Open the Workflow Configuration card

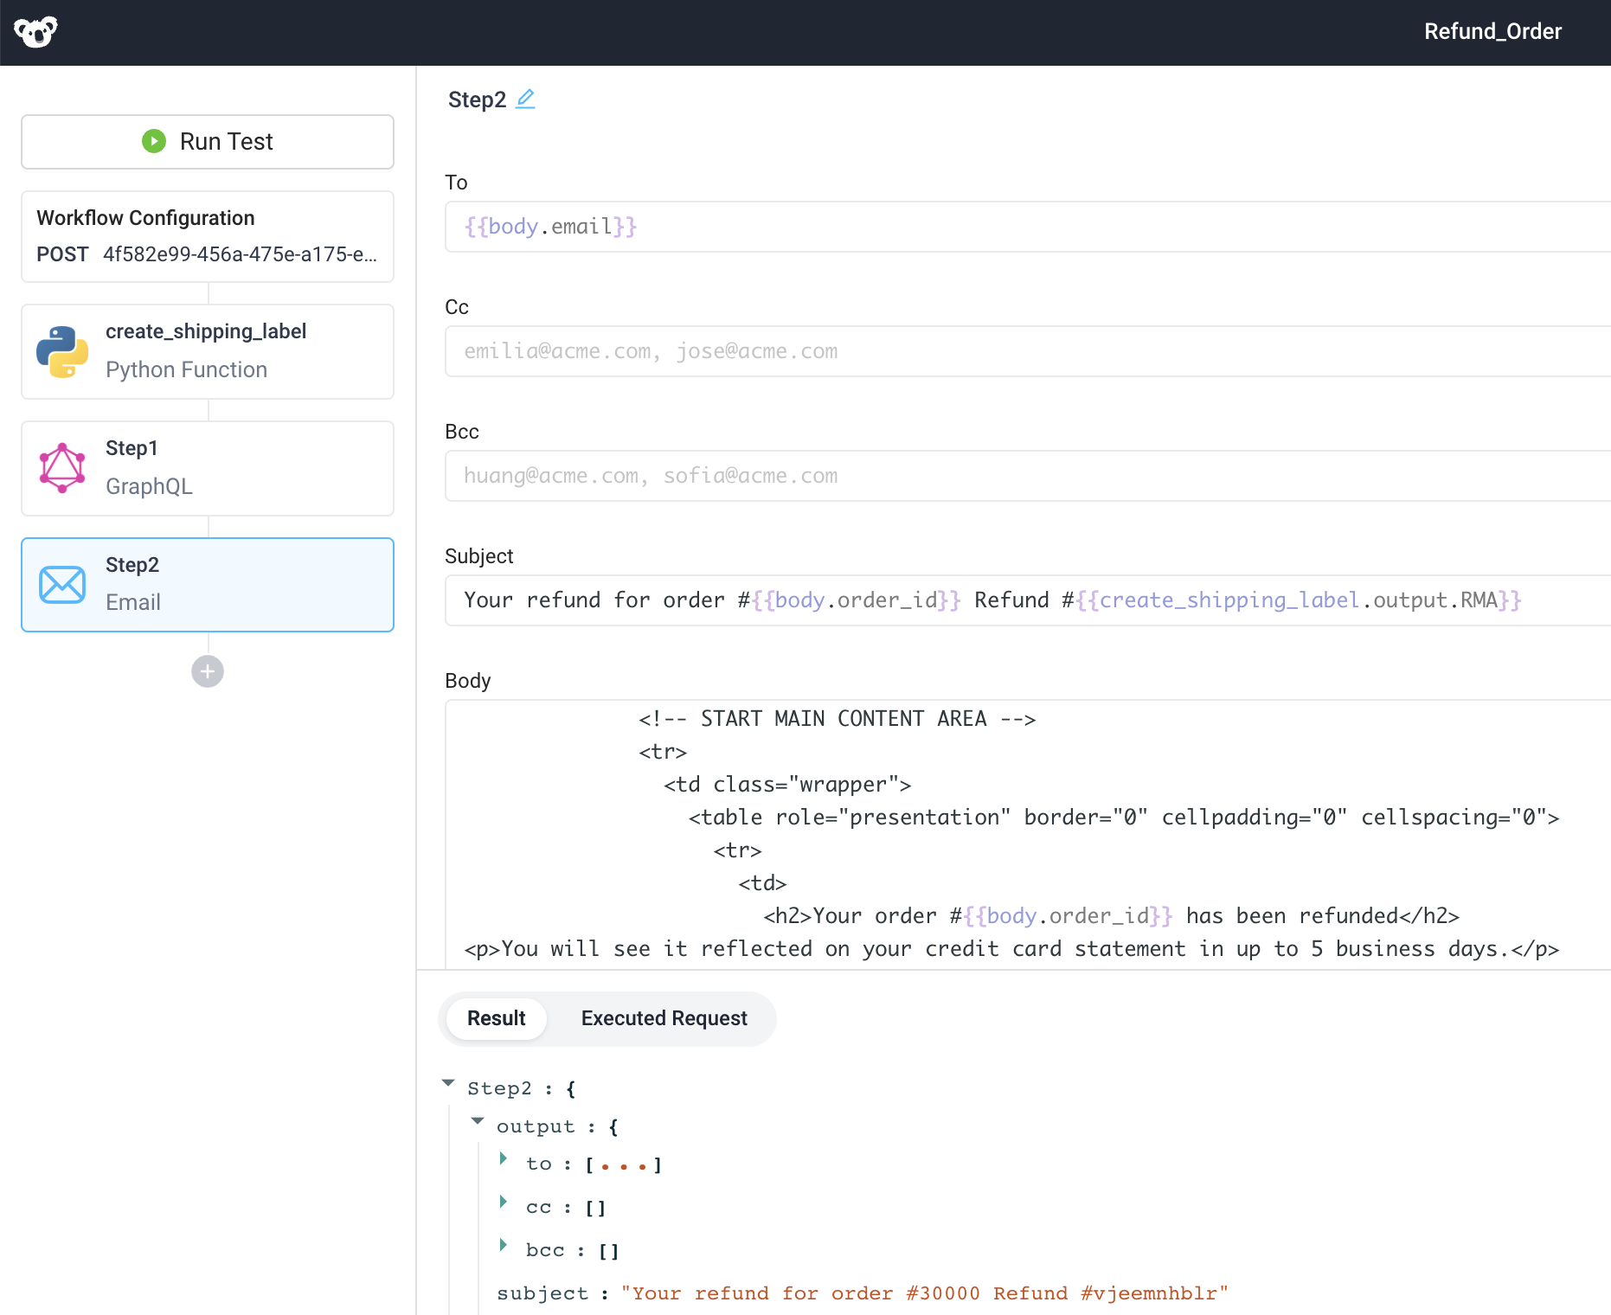point(207,236)
